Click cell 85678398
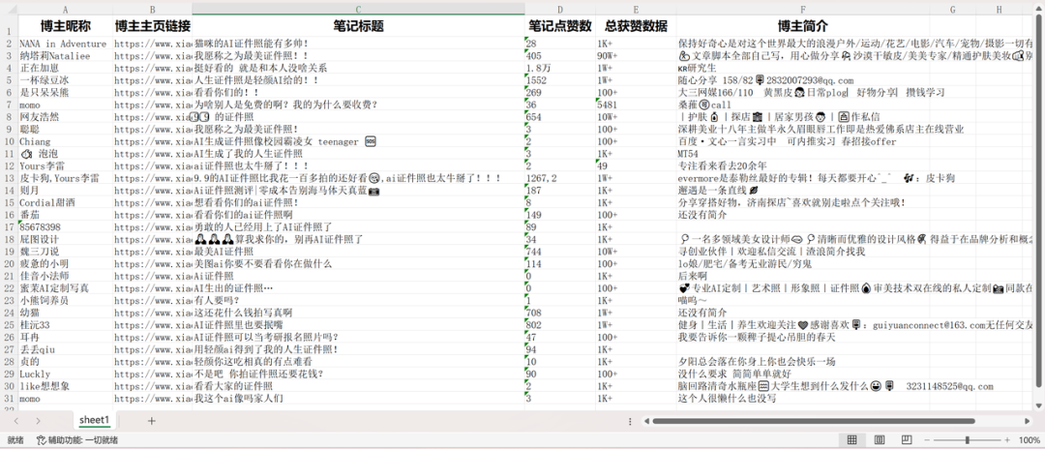This screenshot has width=1045, height=449. [x=66, y=227]
